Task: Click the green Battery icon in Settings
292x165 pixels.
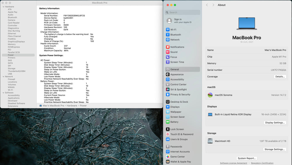Action: click(168, 122)
